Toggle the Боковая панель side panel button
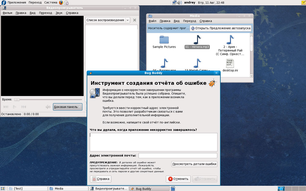Screen dimensions: 306x191 pos(68,107)
